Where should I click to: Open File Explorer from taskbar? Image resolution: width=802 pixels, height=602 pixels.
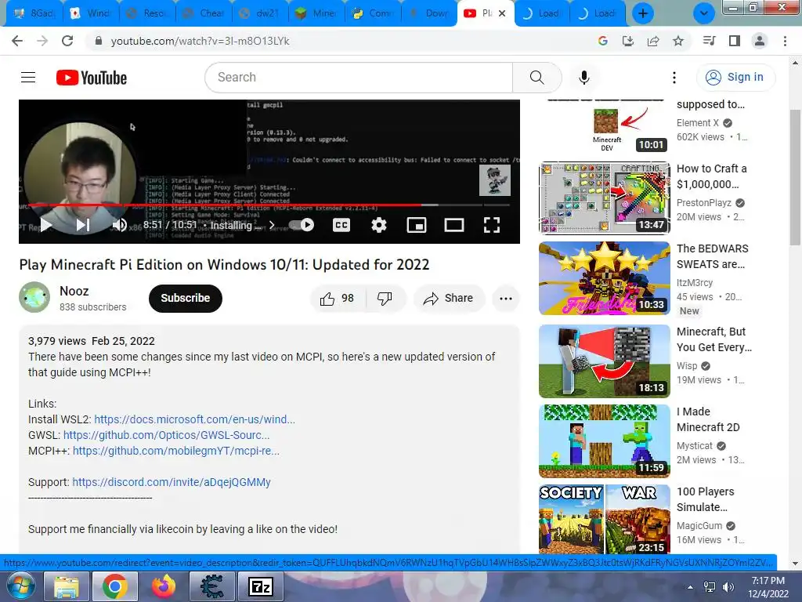click(67, 586)
